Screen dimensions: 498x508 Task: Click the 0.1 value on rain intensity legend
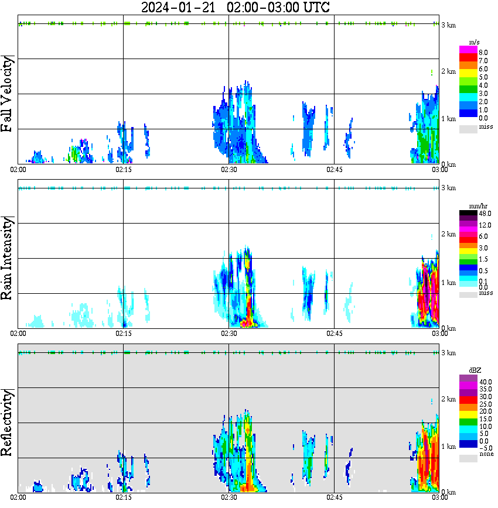[483, 281]
